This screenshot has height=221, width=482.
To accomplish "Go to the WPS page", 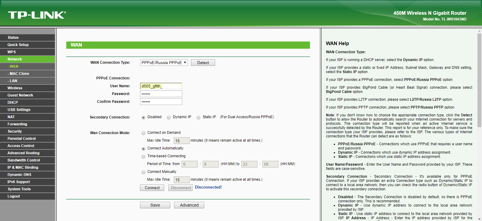I will pyautogui.click(x=27, y=52).
